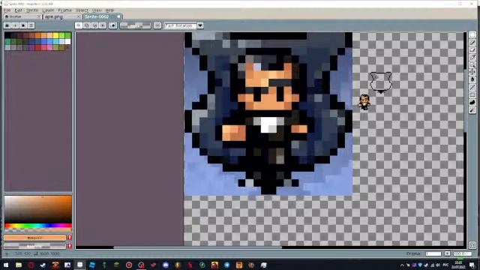The image size is (480, 270).
Task: Click foreground color warning icon
Action: (70, 238)
